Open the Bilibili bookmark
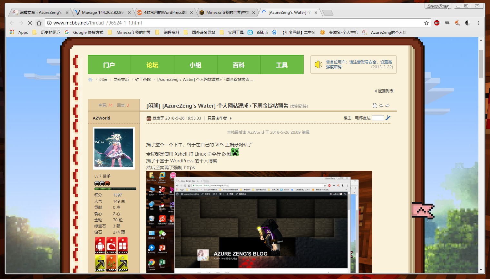Screen dimensions: 490x279 [258, 32]
